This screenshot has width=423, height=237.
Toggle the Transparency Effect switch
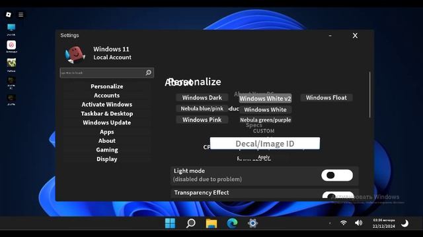(338, 196)
